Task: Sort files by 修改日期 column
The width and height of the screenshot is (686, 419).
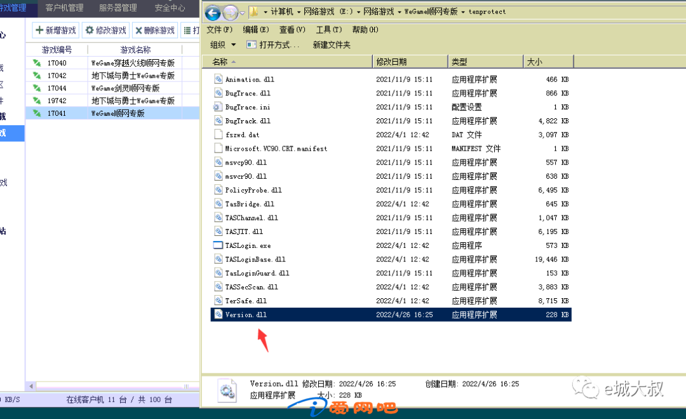Action: click(x=410, y=62)
